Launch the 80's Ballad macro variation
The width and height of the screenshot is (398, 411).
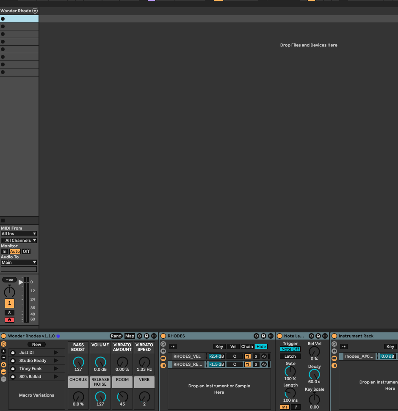coord(56,377)
